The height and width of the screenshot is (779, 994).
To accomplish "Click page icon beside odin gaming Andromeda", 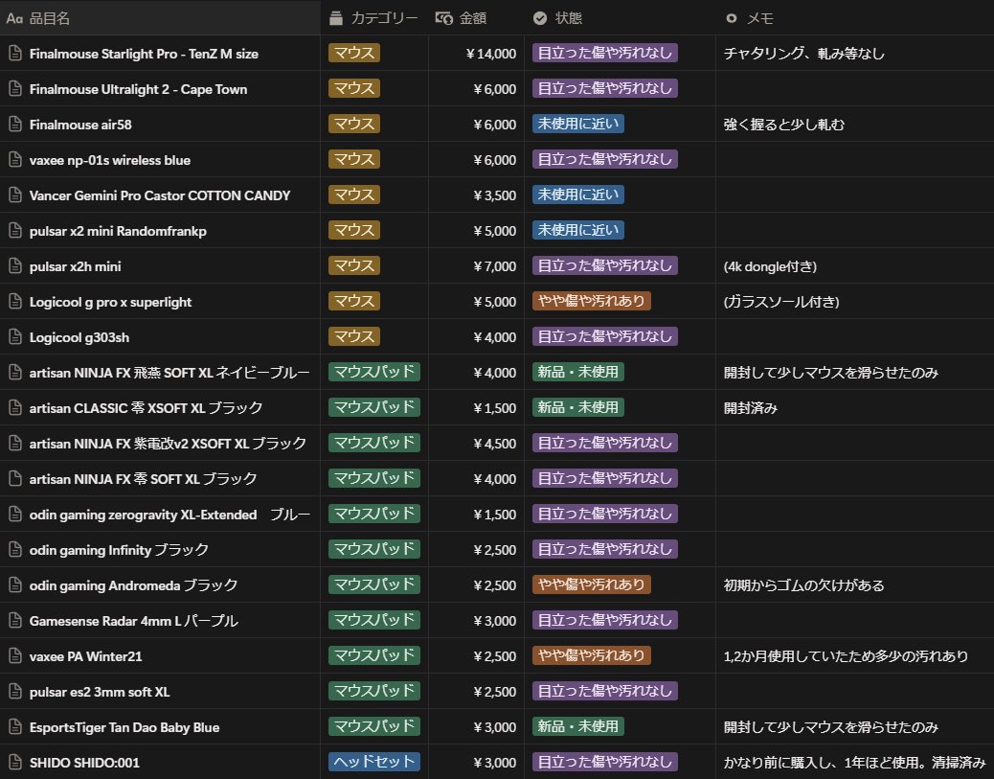I will click(15, 585).
